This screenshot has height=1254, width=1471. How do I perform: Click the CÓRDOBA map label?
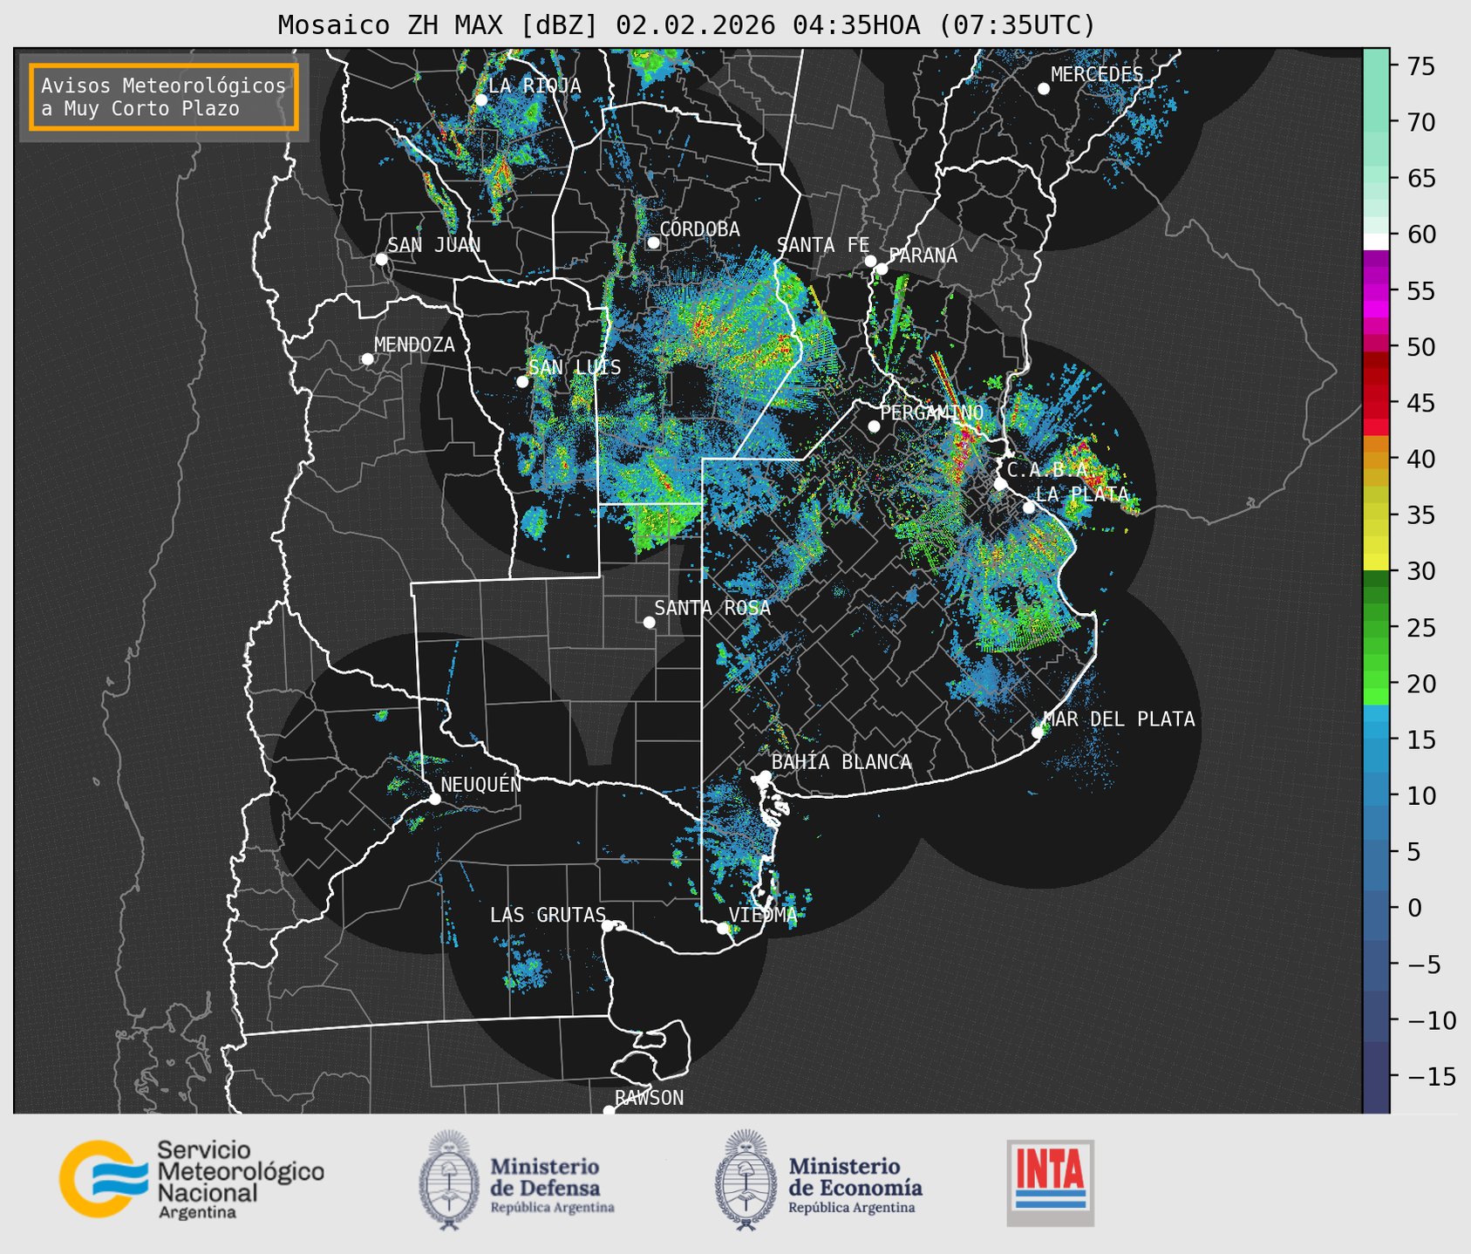[699, 229]
